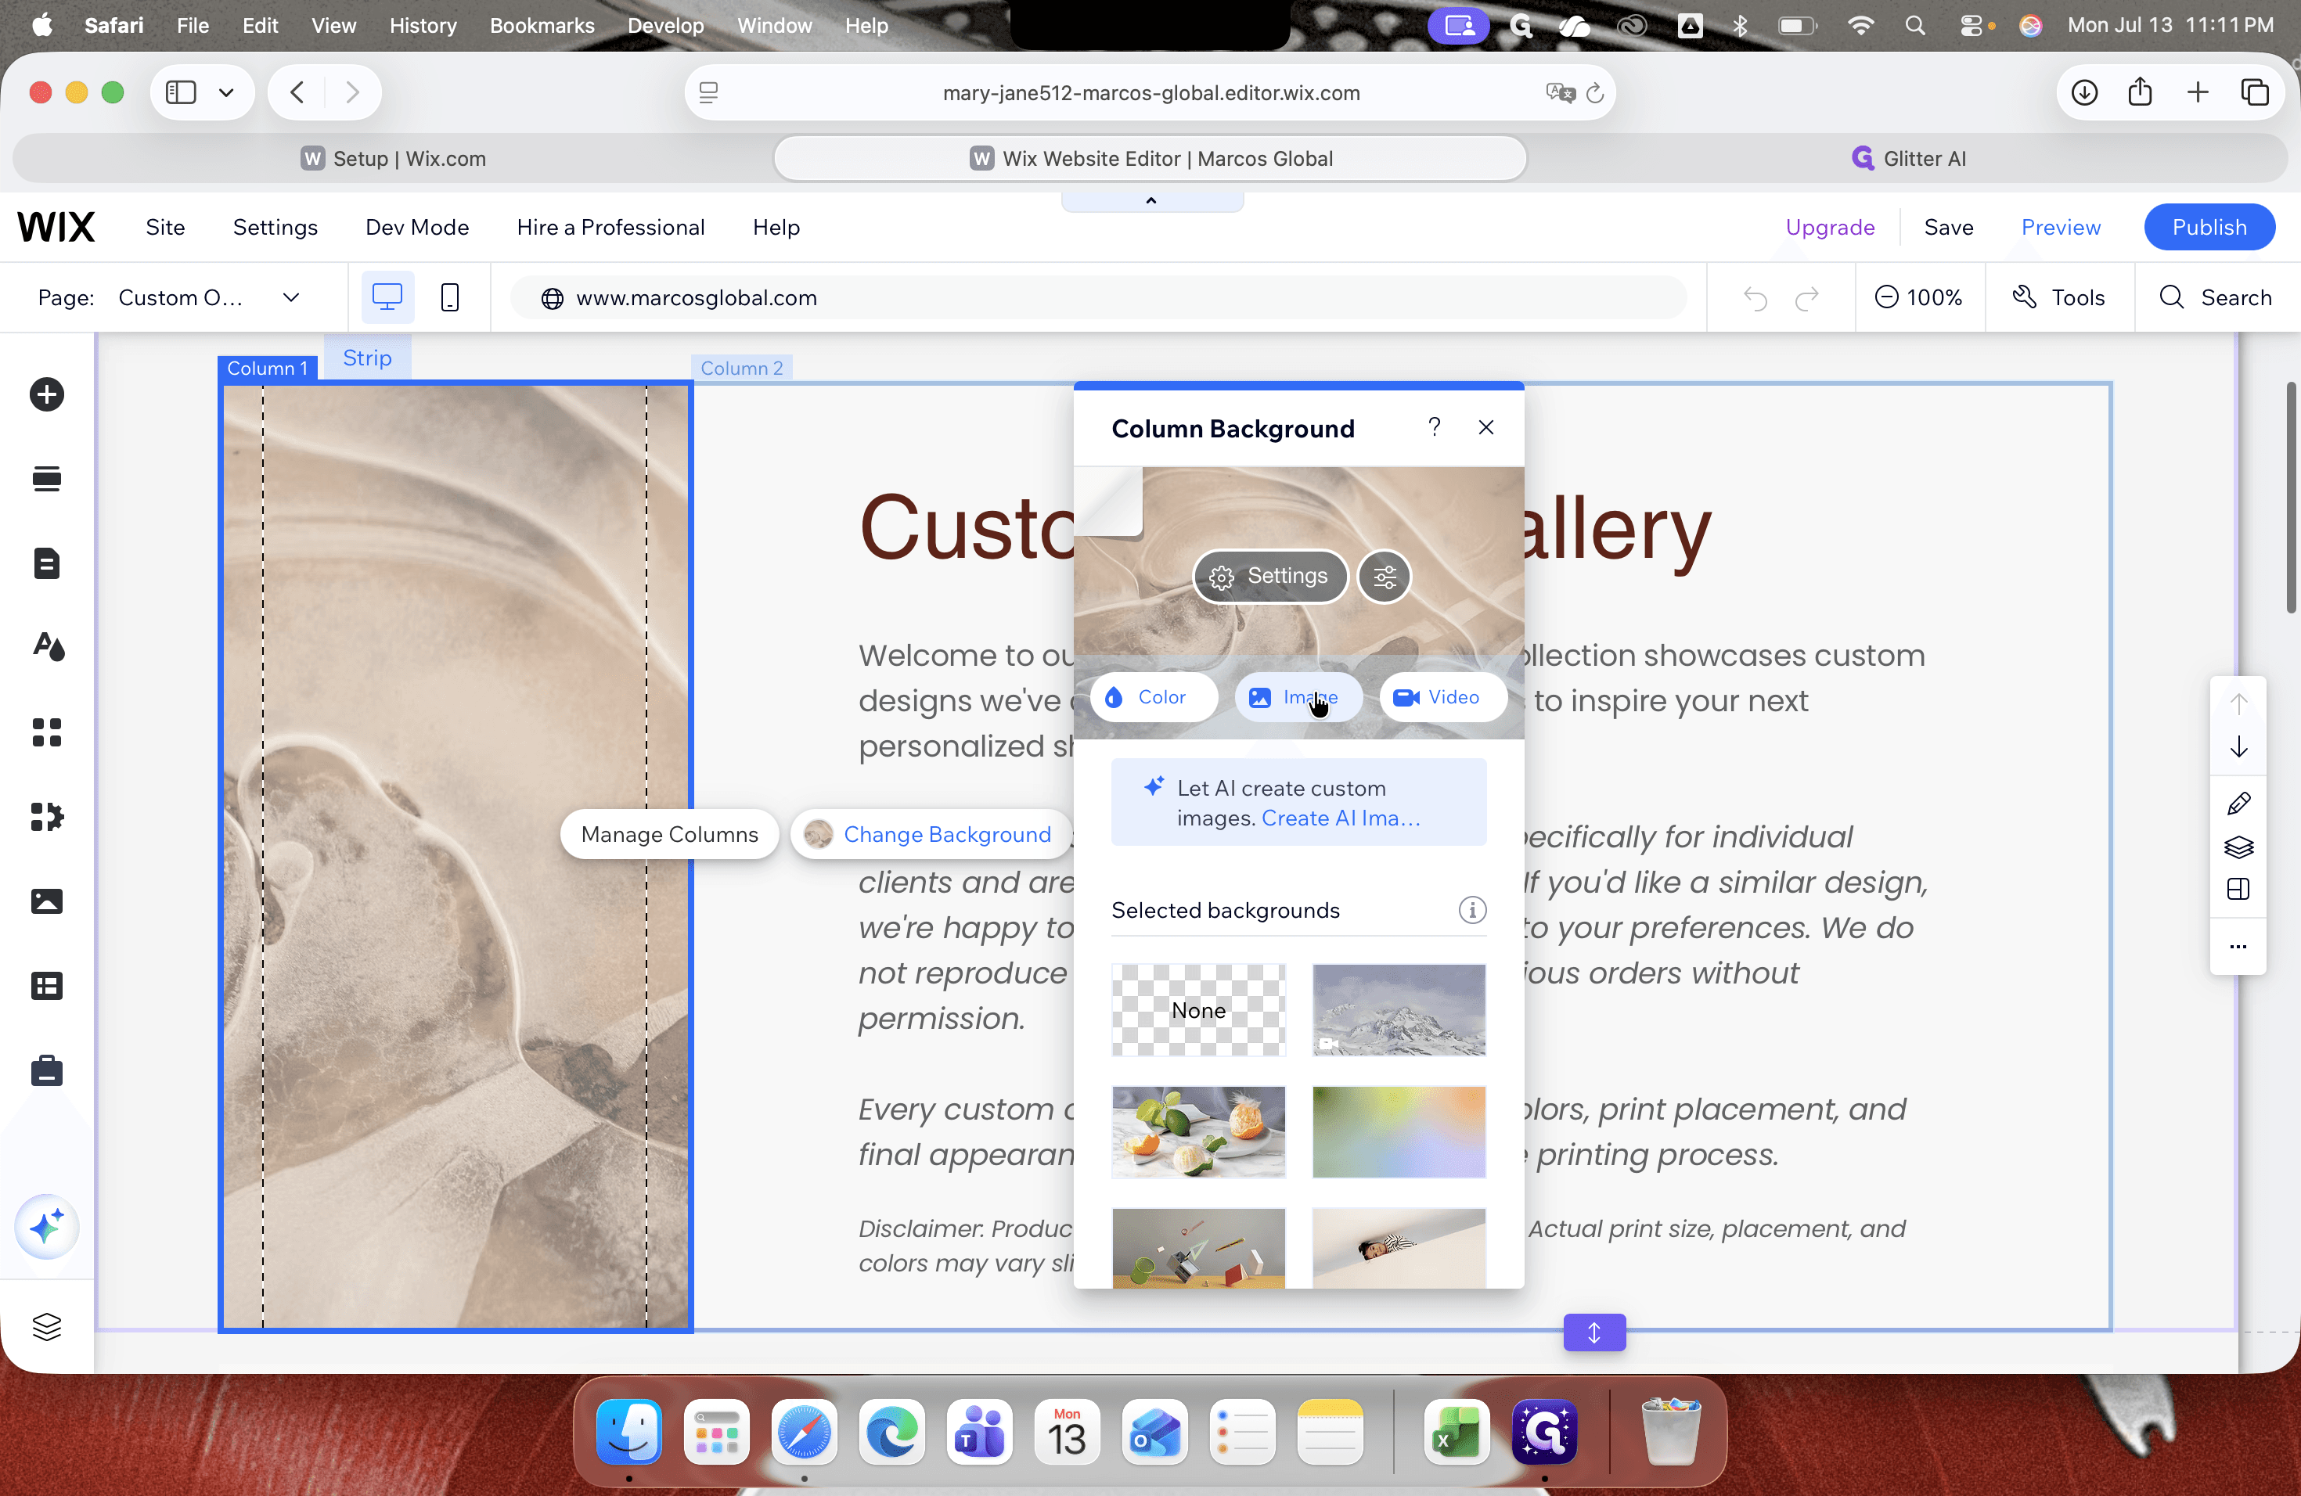
Task: Click the move section down arrow
Action: click(x=2238, y=747)
